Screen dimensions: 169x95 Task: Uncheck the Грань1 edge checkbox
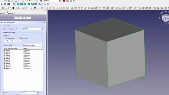click(x=4, y=50)
